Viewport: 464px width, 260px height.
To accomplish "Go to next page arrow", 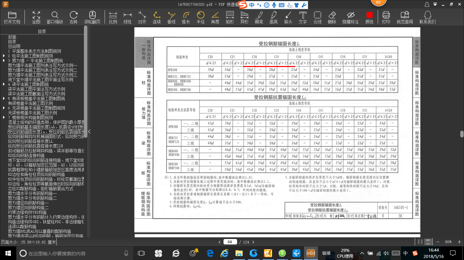I will pyautogui.click(x=253, y=242).
